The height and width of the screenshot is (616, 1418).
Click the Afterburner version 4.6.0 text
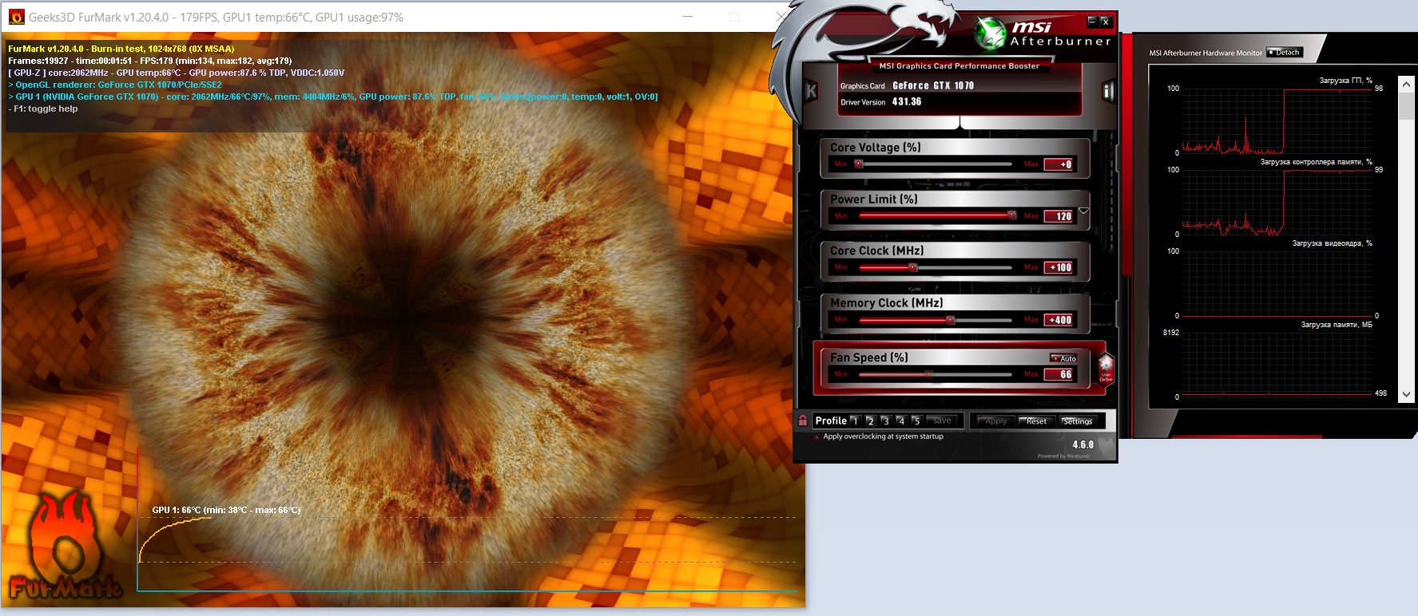(1083, 444)
